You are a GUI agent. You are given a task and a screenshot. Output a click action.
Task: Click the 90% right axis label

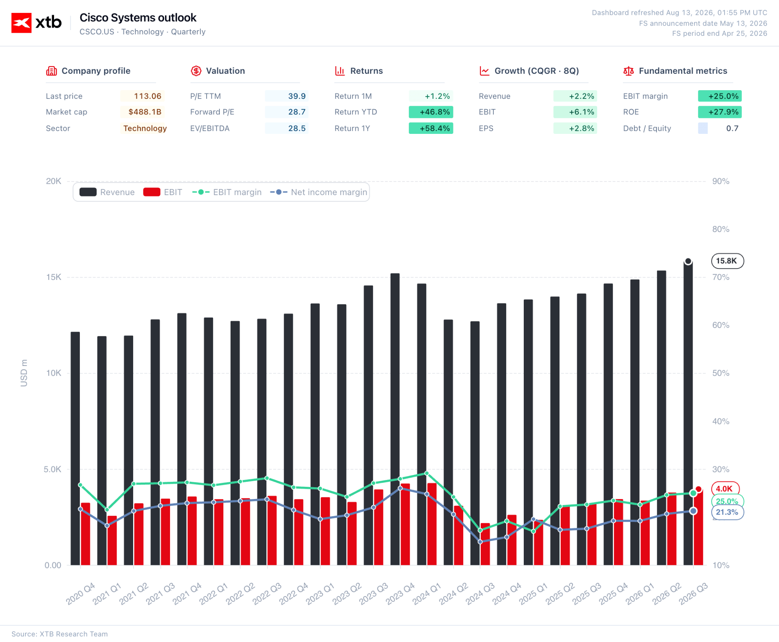click(x=721, y=181)
